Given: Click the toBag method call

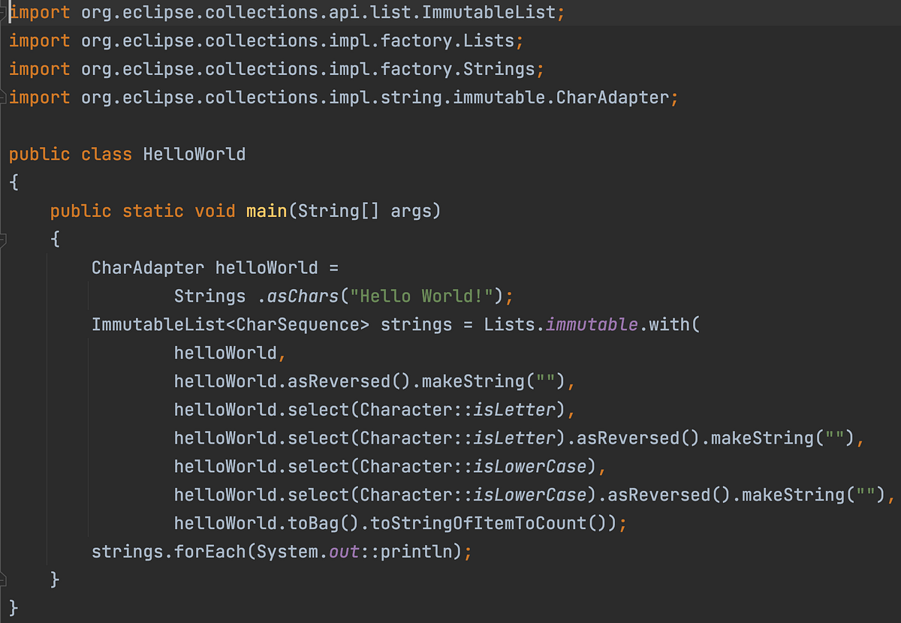Looking at the screenshot, I should [313, 523].
